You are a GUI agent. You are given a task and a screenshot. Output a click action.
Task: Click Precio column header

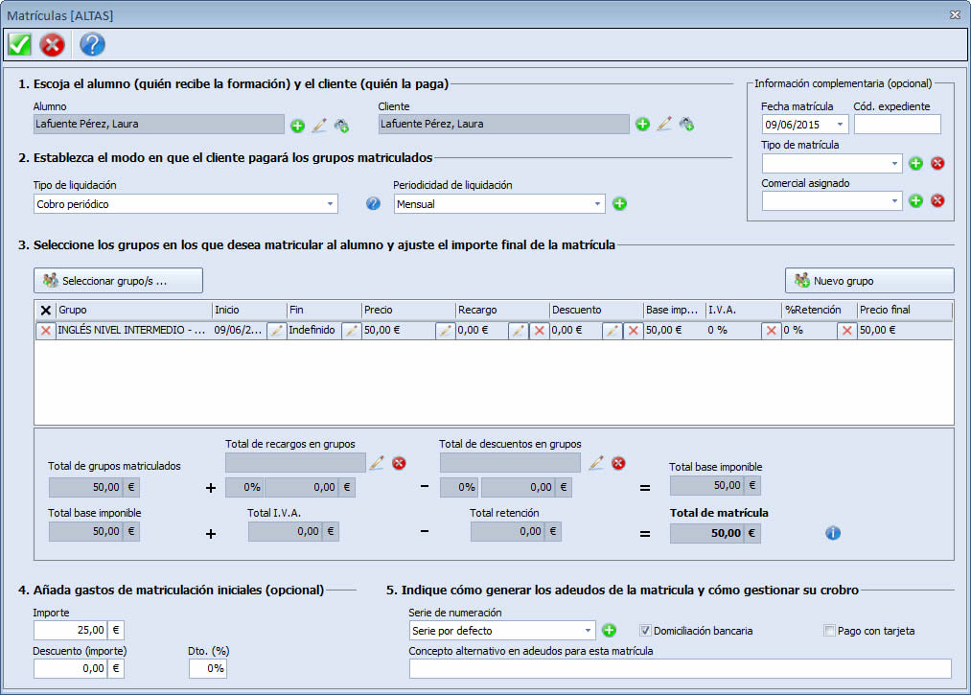tap(408, 310)
